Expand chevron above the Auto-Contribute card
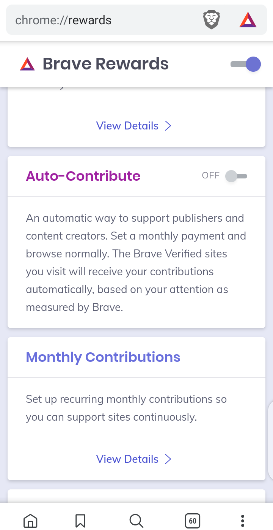This screenshot has height=530, width=273. point(168,126)
